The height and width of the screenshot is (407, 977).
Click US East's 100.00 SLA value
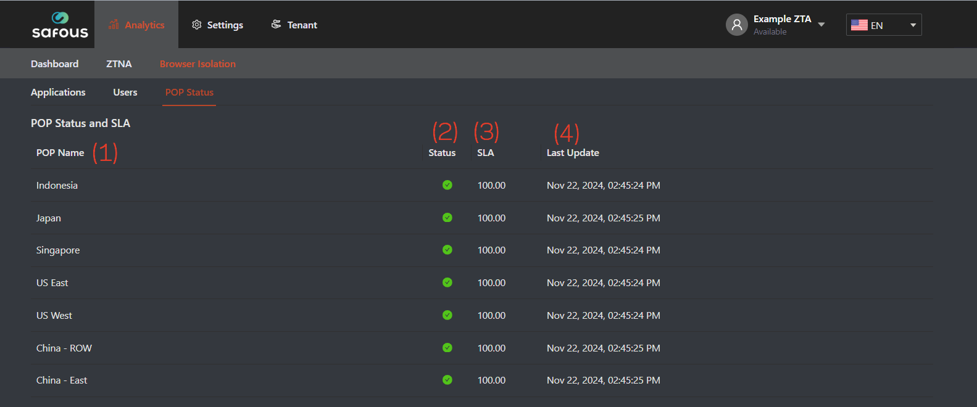click(491, 282)
